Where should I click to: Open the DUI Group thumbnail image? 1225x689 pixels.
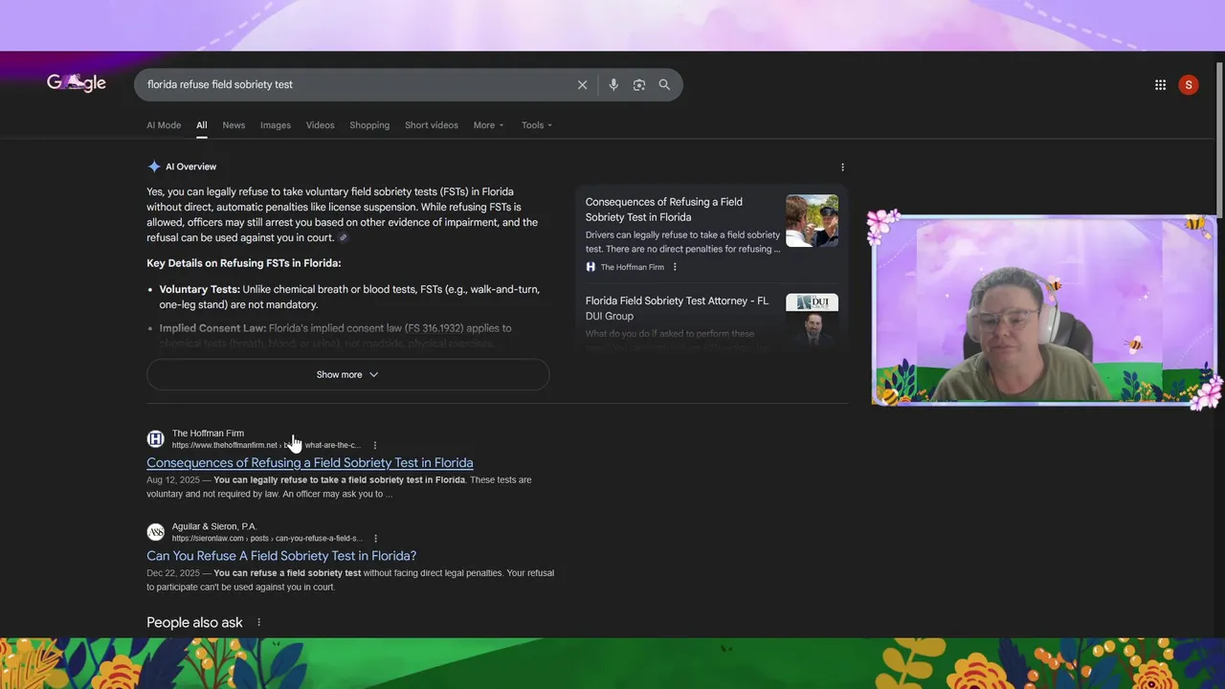tap(812, 320)
